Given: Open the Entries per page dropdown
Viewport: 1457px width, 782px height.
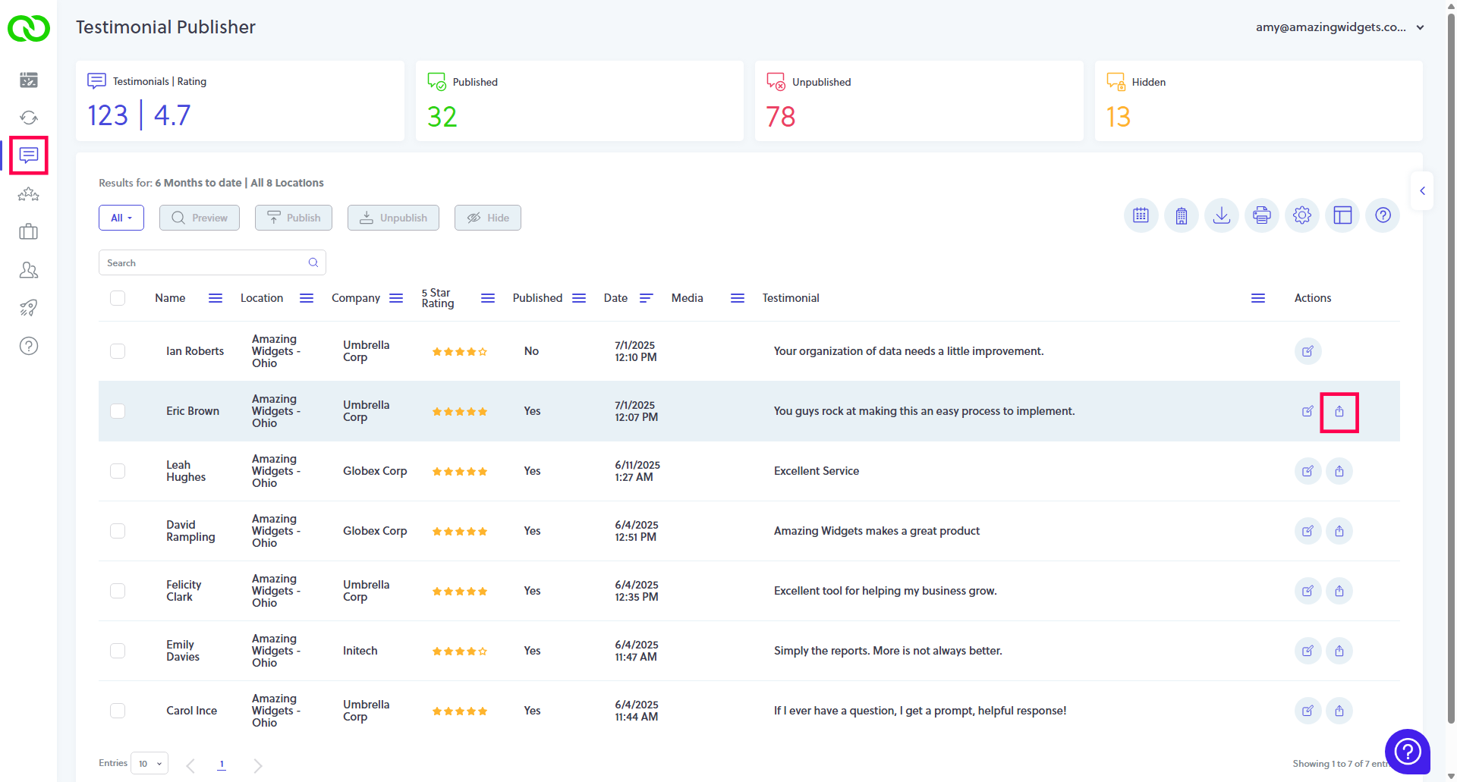Looking at the screenshot, I should point(149,764).
